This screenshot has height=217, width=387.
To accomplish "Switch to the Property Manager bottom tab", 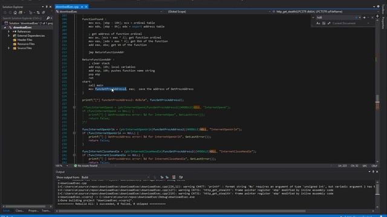I will (33, 210).
